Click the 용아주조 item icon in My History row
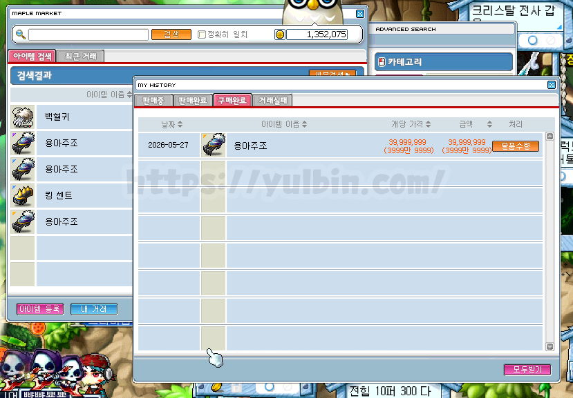Screen dimensions: 573x398 214,145
